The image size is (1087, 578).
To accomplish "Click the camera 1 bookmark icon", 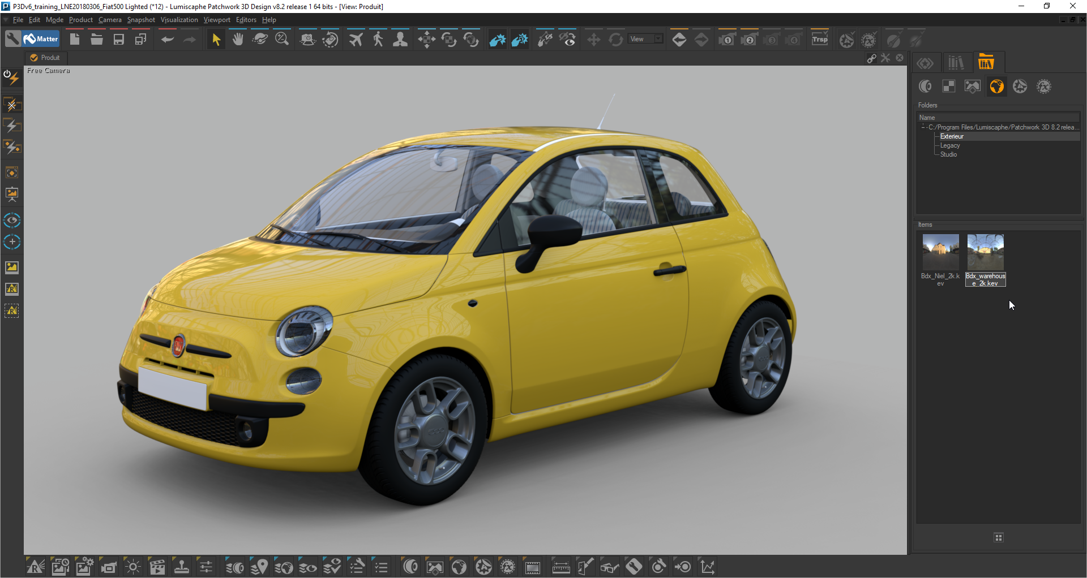I will [727, 40].
